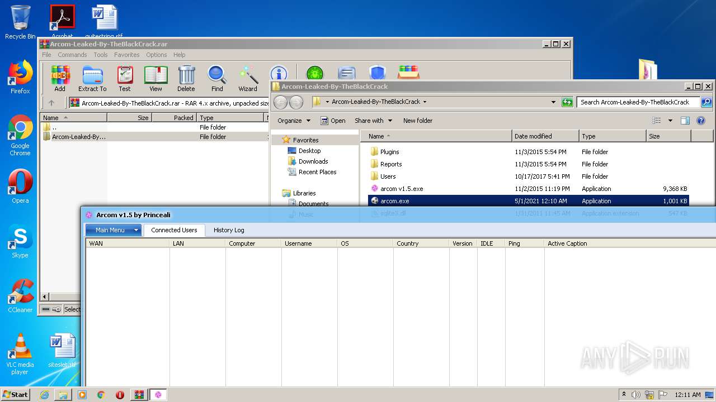716x402 pixels.
Task: Click the Comment icon in WinRAR toolbar
Action: click(x=347, y=73)
